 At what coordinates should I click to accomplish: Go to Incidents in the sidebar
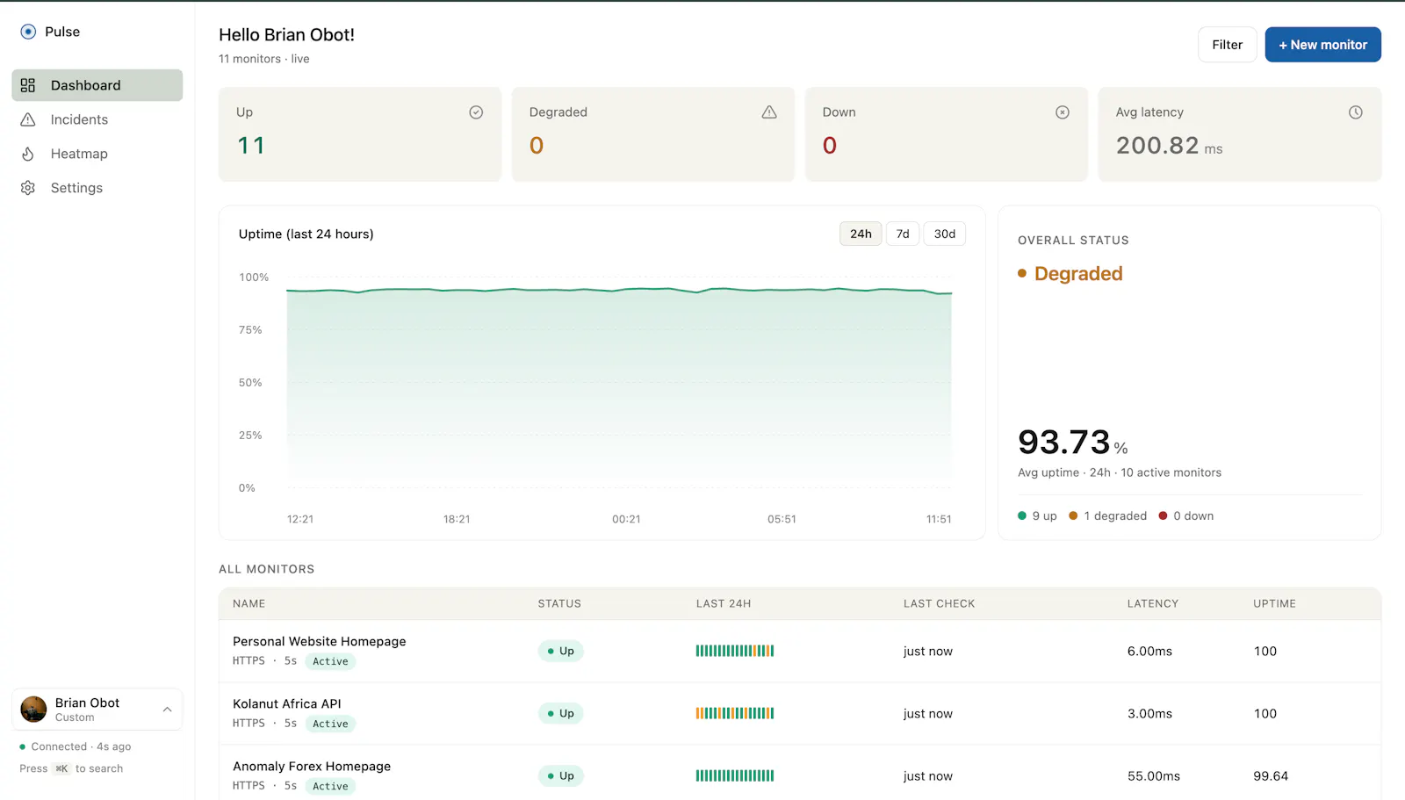(97, 119)
